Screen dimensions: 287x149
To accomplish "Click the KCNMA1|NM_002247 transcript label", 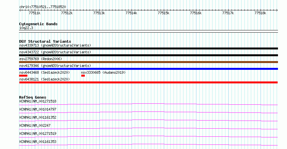I will pos(35,125).
